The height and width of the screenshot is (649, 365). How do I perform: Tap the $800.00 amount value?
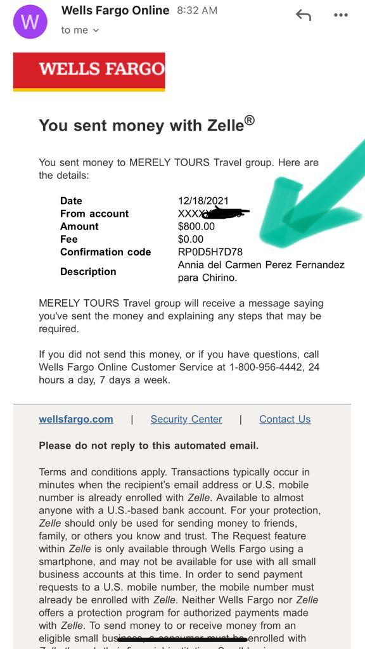(x=196, y=226)
